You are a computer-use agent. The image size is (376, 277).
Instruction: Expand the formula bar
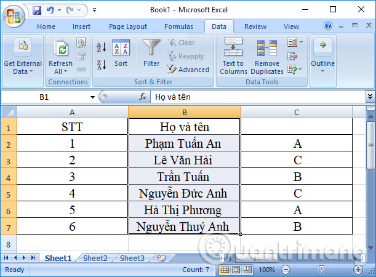(x=370, y=97)
